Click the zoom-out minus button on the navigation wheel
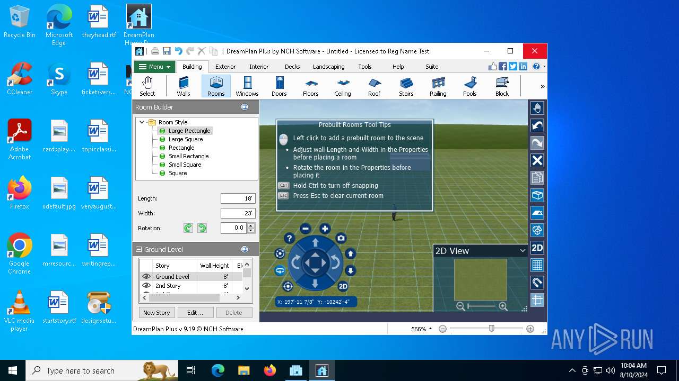 click(x=305, y=229)
